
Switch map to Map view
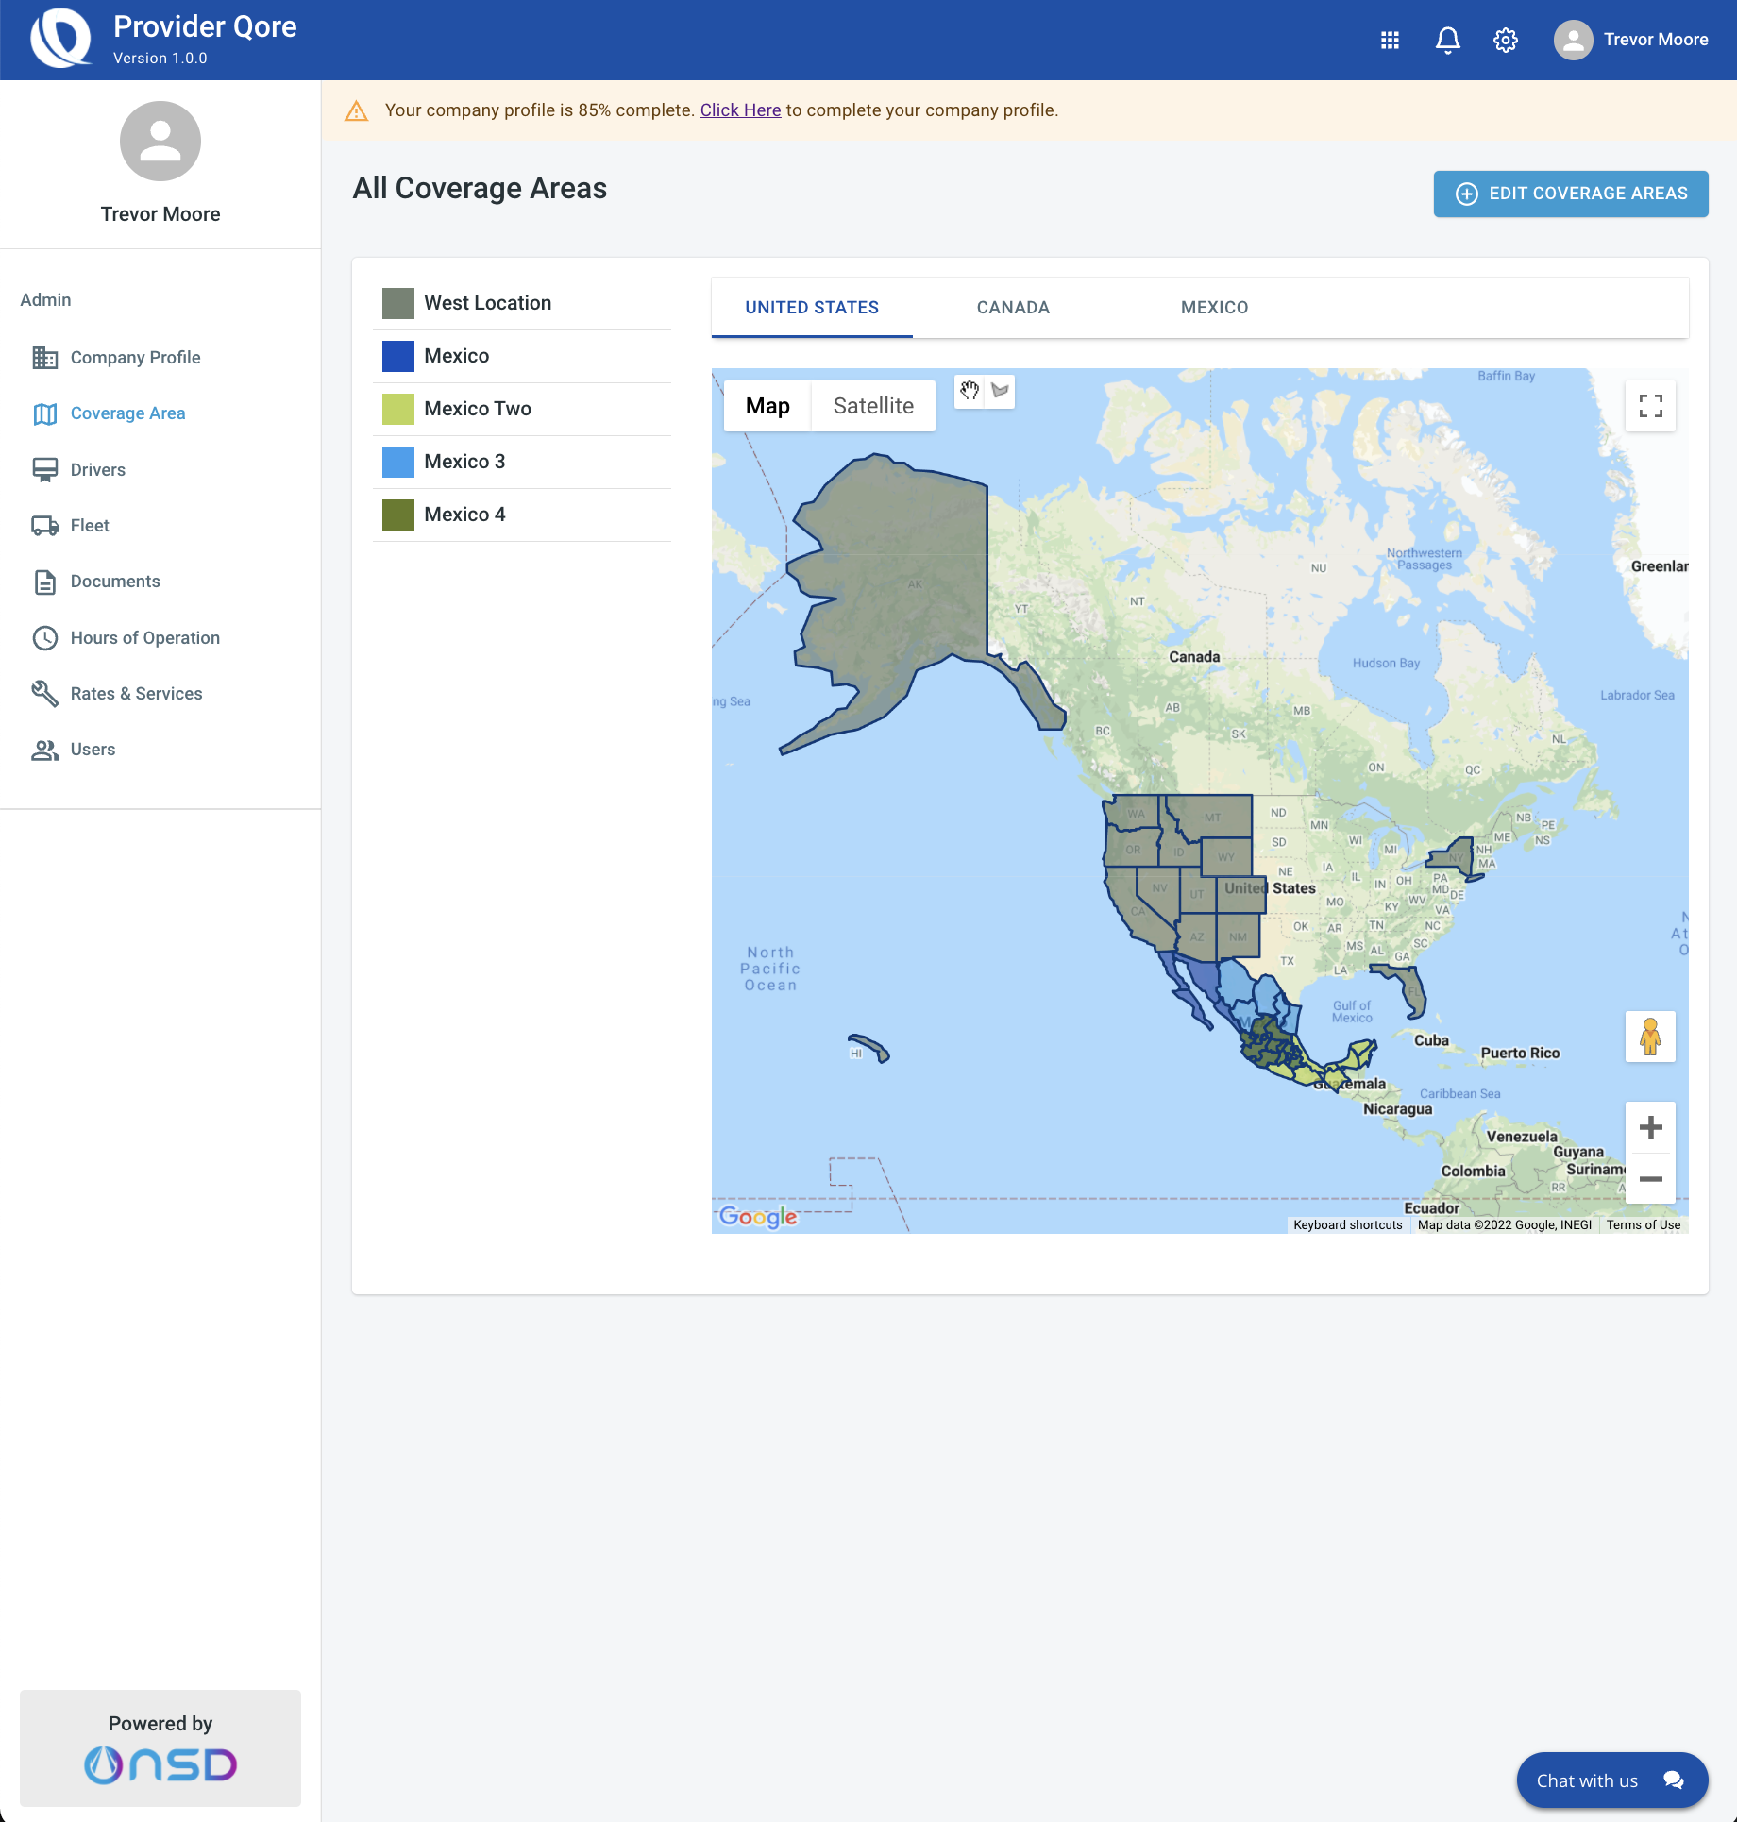coord(767,406)
